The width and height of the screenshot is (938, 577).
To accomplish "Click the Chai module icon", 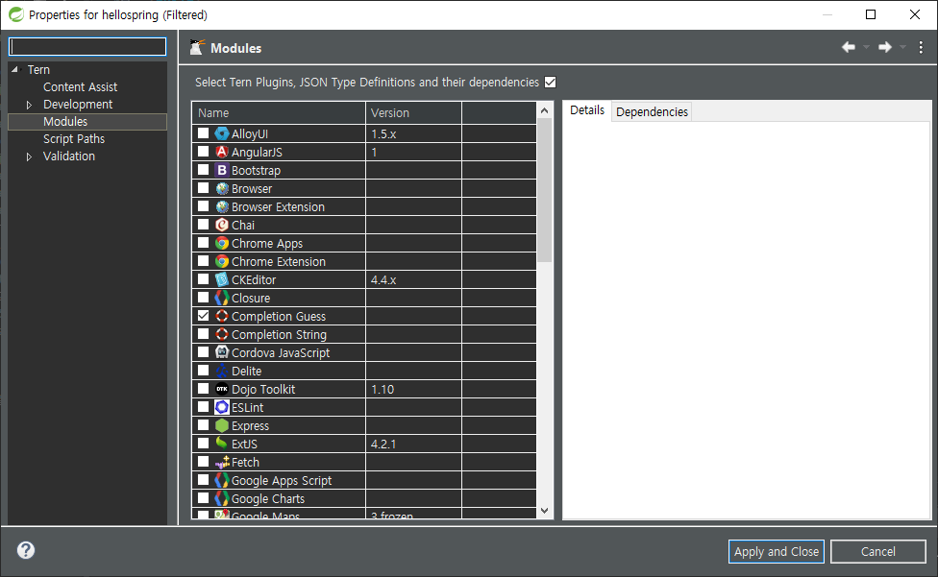I will 222,225.
